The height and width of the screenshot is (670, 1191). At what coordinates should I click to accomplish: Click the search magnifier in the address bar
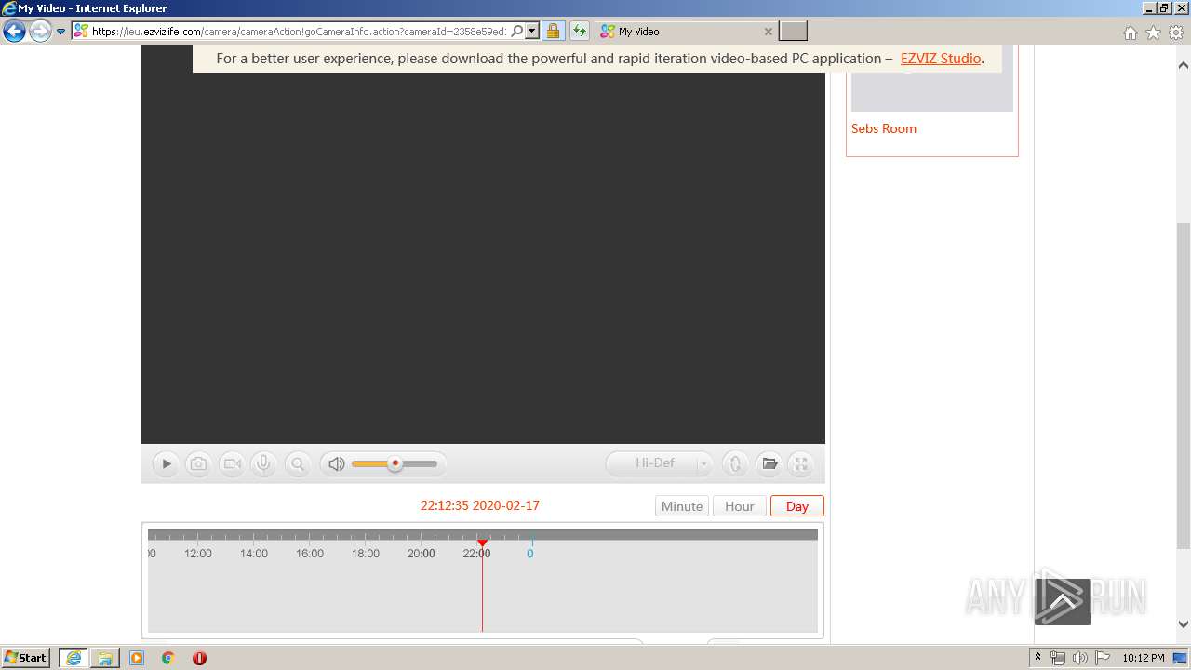[x=517, y=31]
